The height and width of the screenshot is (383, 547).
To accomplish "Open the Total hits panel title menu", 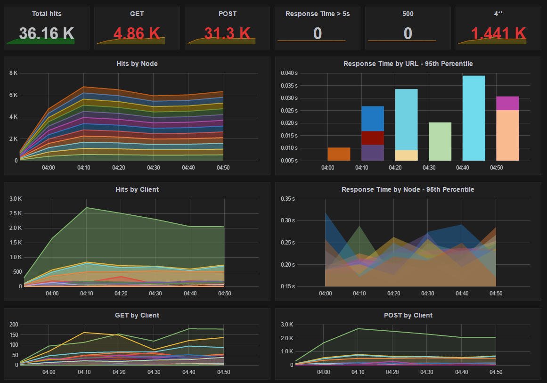I will click(47, 14).
